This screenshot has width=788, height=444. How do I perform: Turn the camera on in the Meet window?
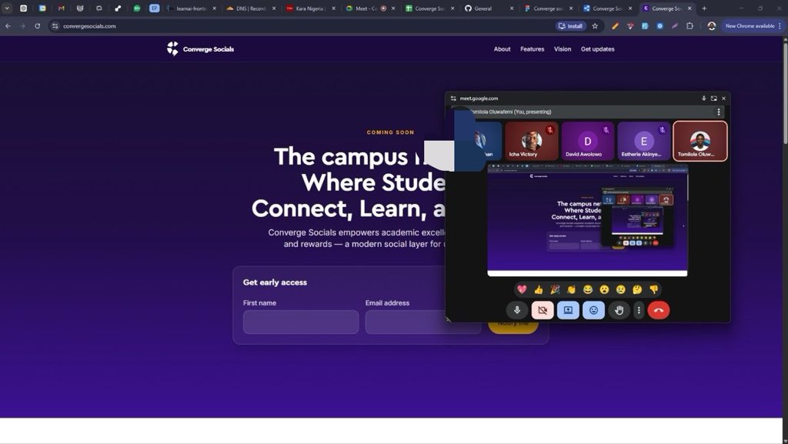point(543,310)
